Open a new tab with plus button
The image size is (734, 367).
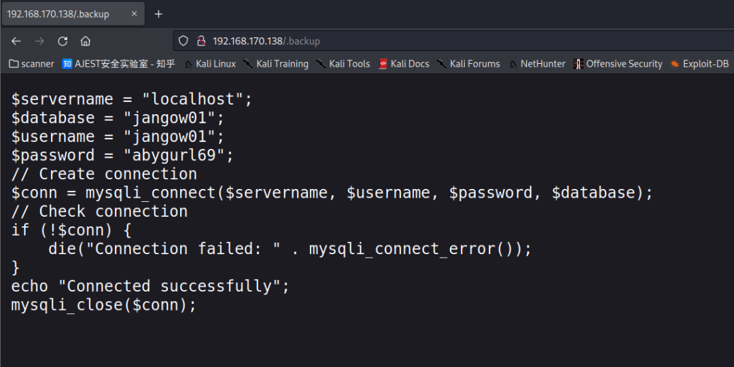pyautogui.click(x=158, y=14)
